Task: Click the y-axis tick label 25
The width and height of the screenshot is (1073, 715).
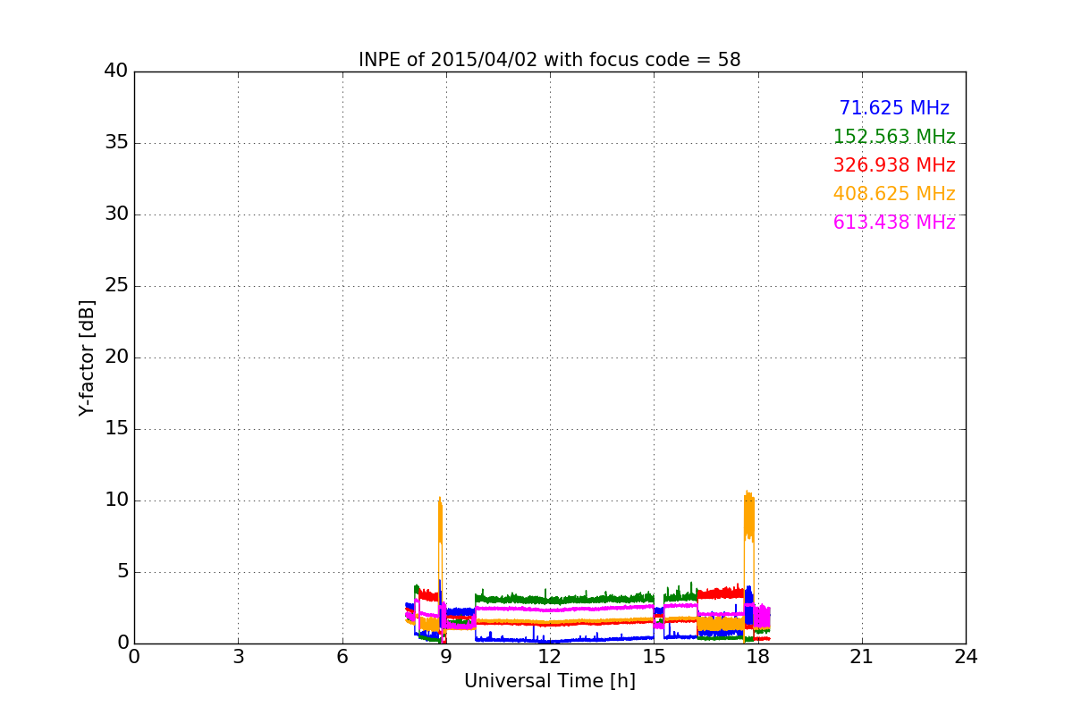Action: (x=116, y=286)
